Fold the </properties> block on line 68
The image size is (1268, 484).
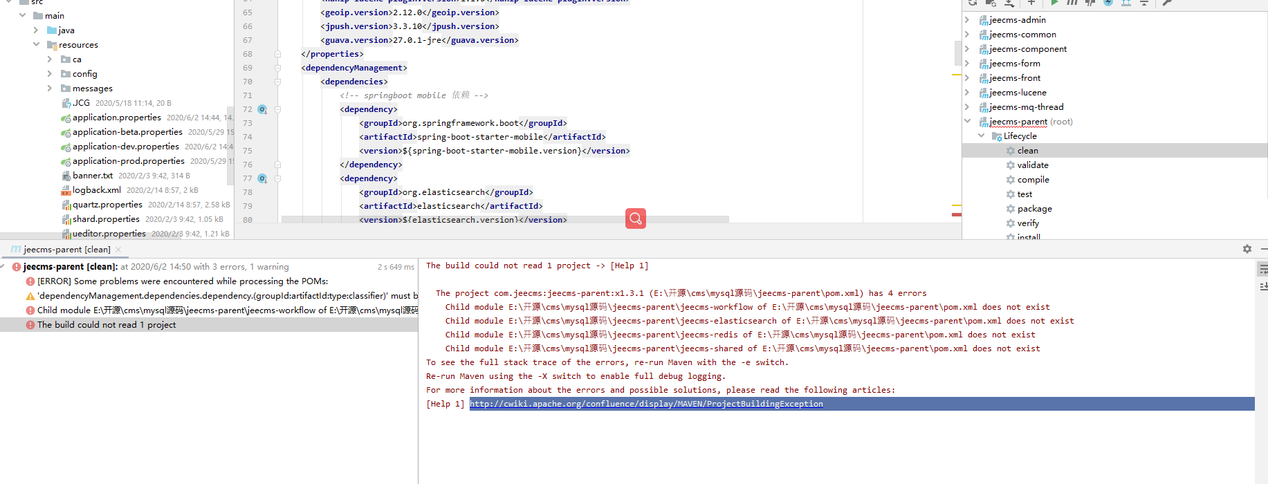277,54
